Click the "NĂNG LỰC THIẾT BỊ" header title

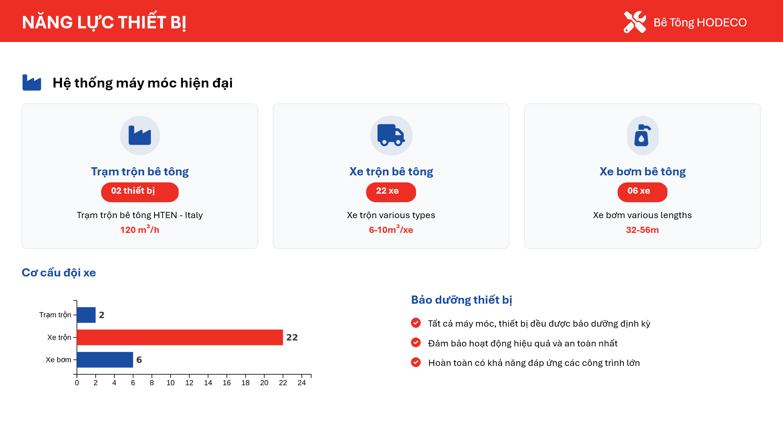pyautogui.click(x=104, y=23)
